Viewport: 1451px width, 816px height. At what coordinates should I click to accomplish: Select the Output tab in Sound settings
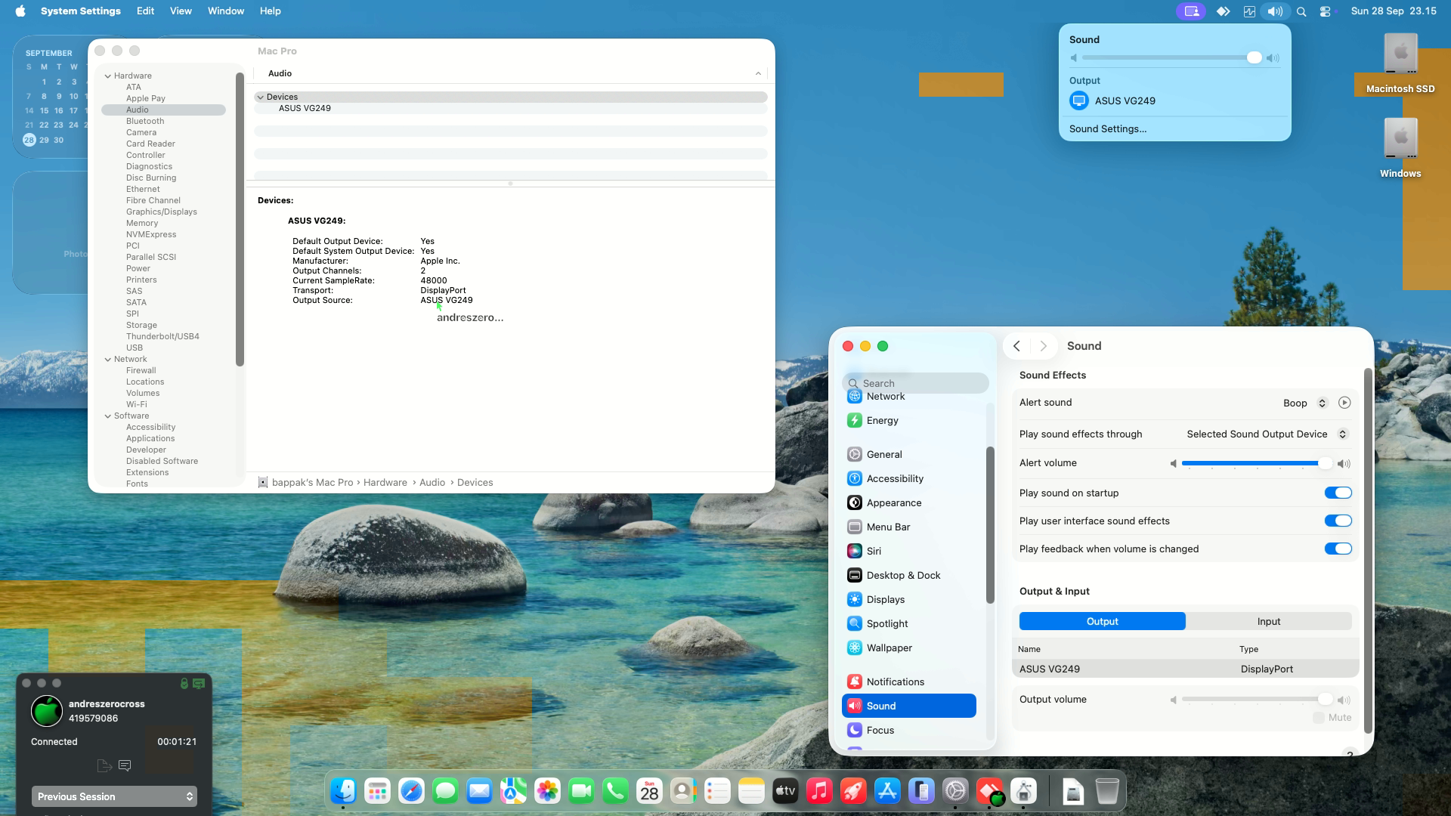click(1102, 621)
